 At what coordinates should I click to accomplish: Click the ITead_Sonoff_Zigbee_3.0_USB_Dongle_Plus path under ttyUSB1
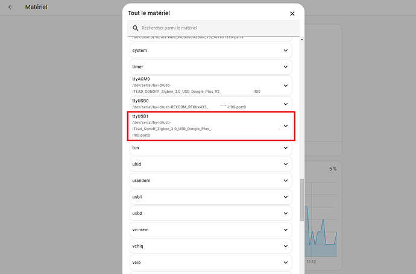tap(172, 129)
